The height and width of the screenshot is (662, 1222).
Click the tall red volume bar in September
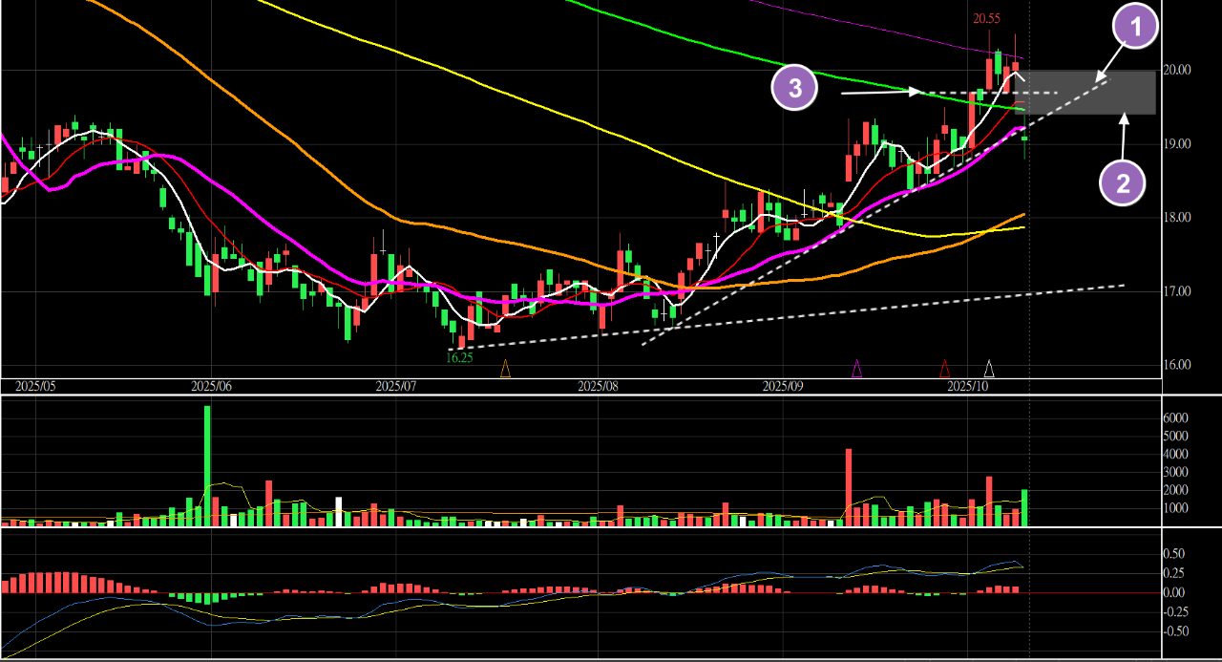pos(848,487)
